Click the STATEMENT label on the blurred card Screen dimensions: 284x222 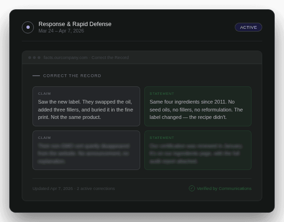click(162, 138)
